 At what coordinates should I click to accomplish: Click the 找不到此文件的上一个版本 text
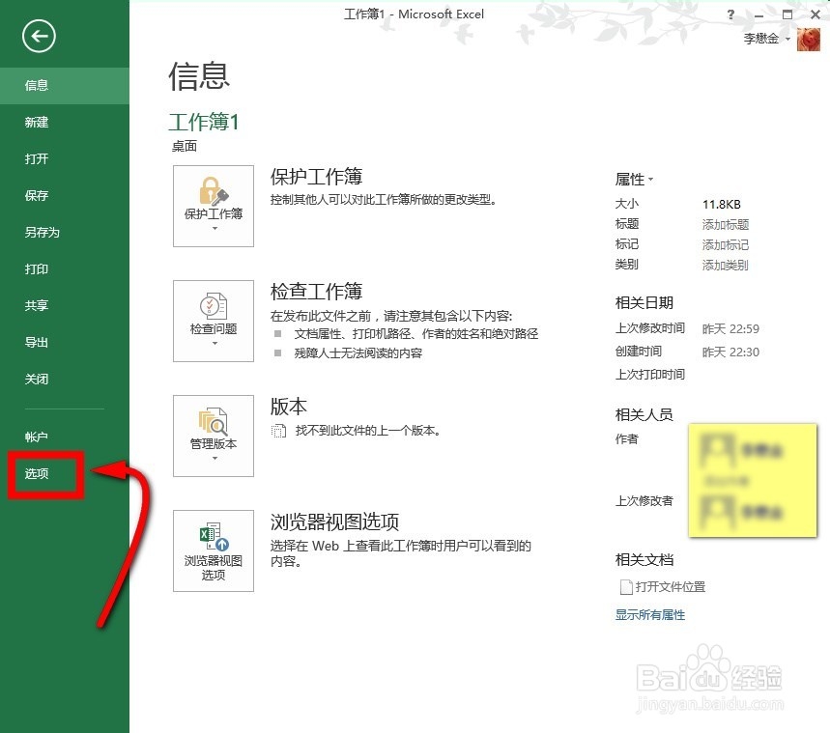[368, 431]
